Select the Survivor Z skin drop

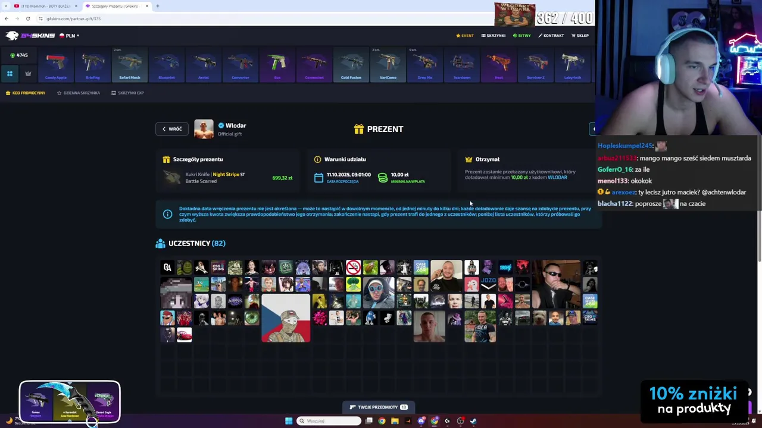click(x=536, y=64)
